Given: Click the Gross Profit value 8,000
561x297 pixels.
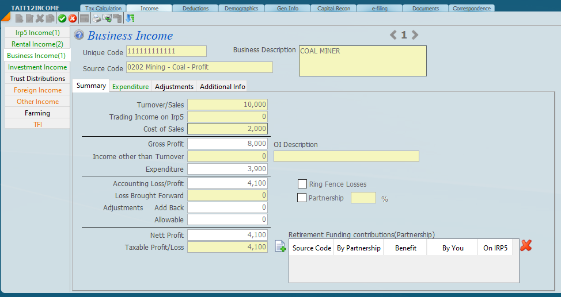Looking at the screenshot, I should click(228, 144).
